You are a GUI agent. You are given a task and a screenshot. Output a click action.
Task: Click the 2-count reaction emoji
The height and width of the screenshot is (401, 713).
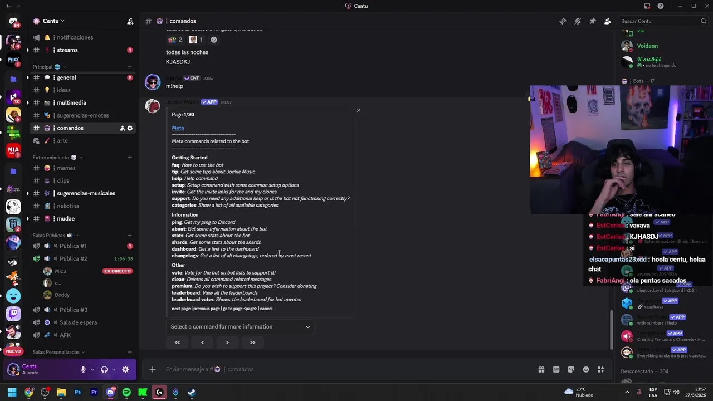(175, 40)
